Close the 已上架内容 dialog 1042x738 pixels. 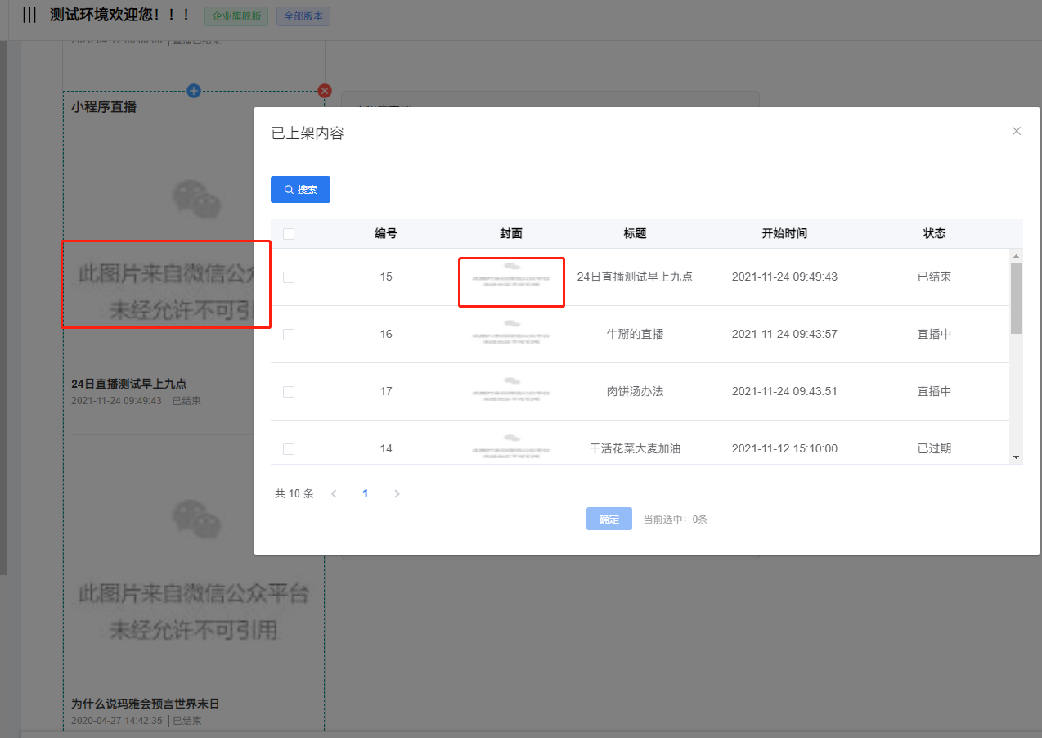1017,131
